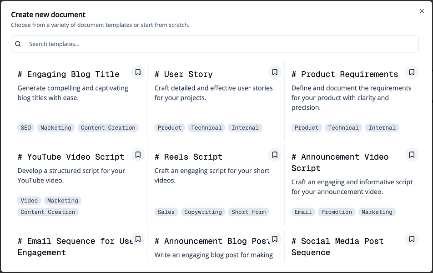Save the Reels Script template bookmark
The image size is (433, 273).
pos(275,155)
